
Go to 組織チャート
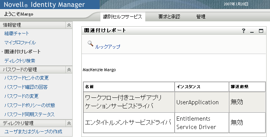16,33
